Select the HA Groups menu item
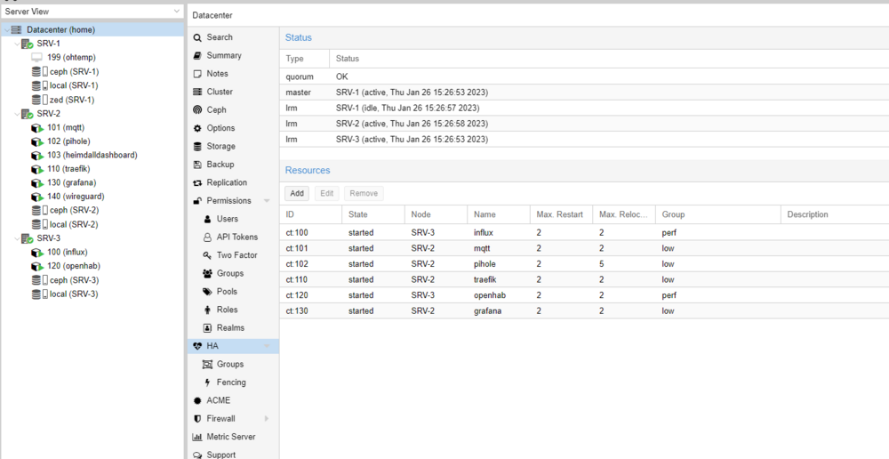Image resolution: width=889 pixels, height=459 pixels. pos(229,365)
